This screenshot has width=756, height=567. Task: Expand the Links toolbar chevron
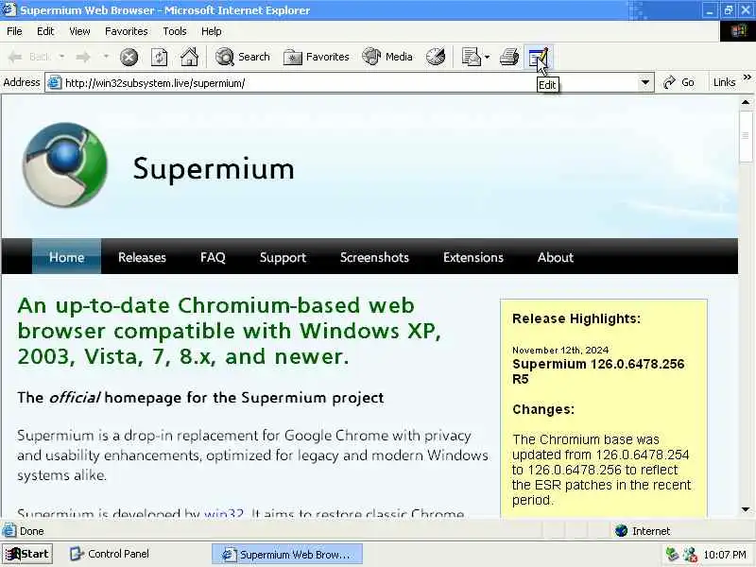pos(747,77)
